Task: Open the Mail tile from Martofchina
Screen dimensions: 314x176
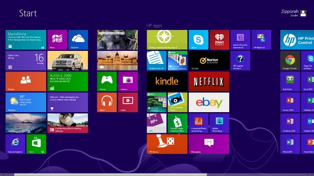Action: click(26, 40)
